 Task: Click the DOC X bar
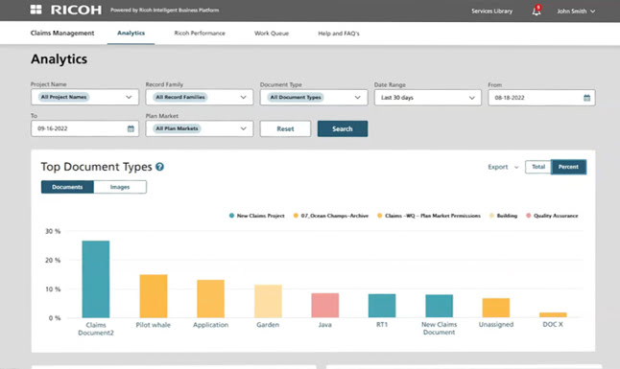click(553, 315)
